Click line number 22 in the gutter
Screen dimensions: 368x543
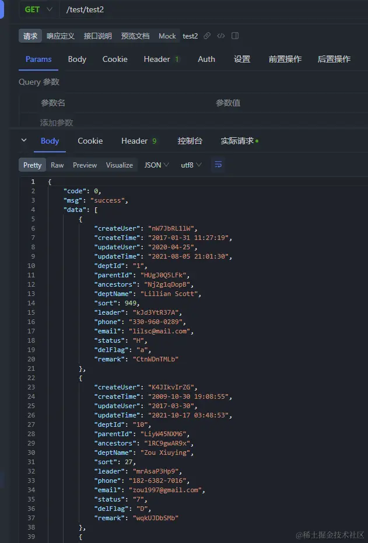[31, 378]
